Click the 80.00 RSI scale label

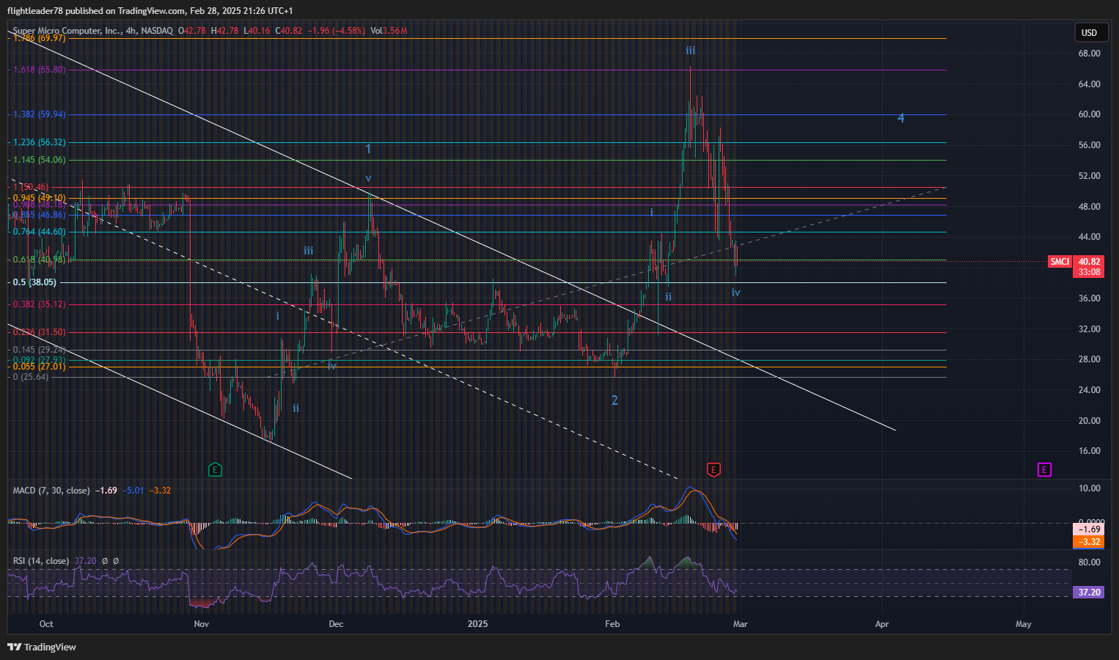pos(1089,562)
